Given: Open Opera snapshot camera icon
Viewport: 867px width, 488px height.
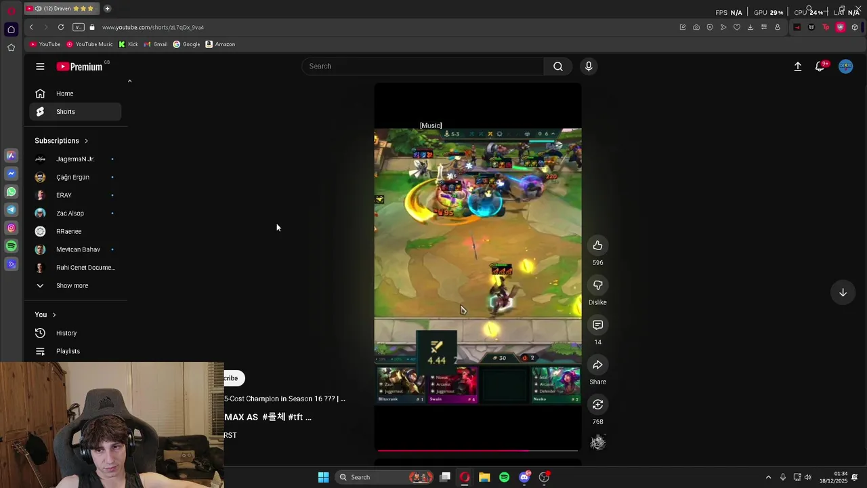Looking at the screenshot, I should pos(696,27).
